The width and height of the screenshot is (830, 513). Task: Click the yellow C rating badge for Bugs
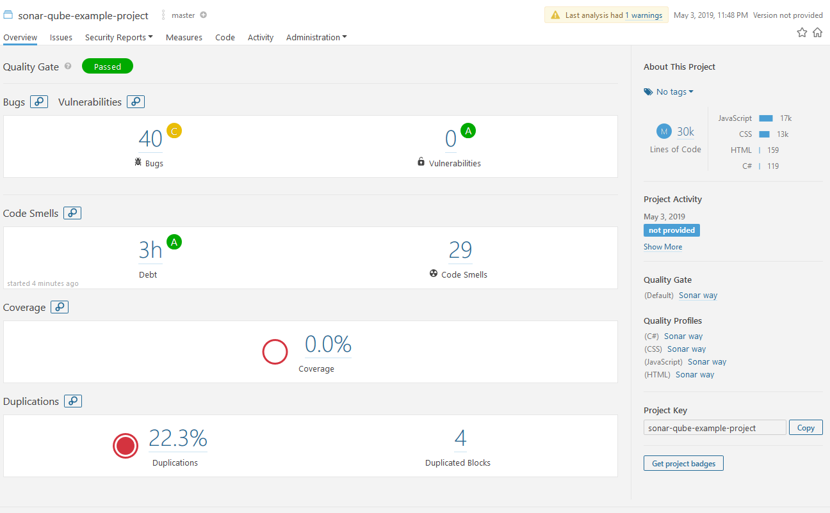(174, 130)
